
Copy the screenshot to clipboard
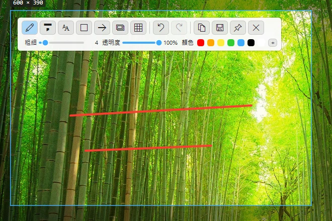pos(202,28)
